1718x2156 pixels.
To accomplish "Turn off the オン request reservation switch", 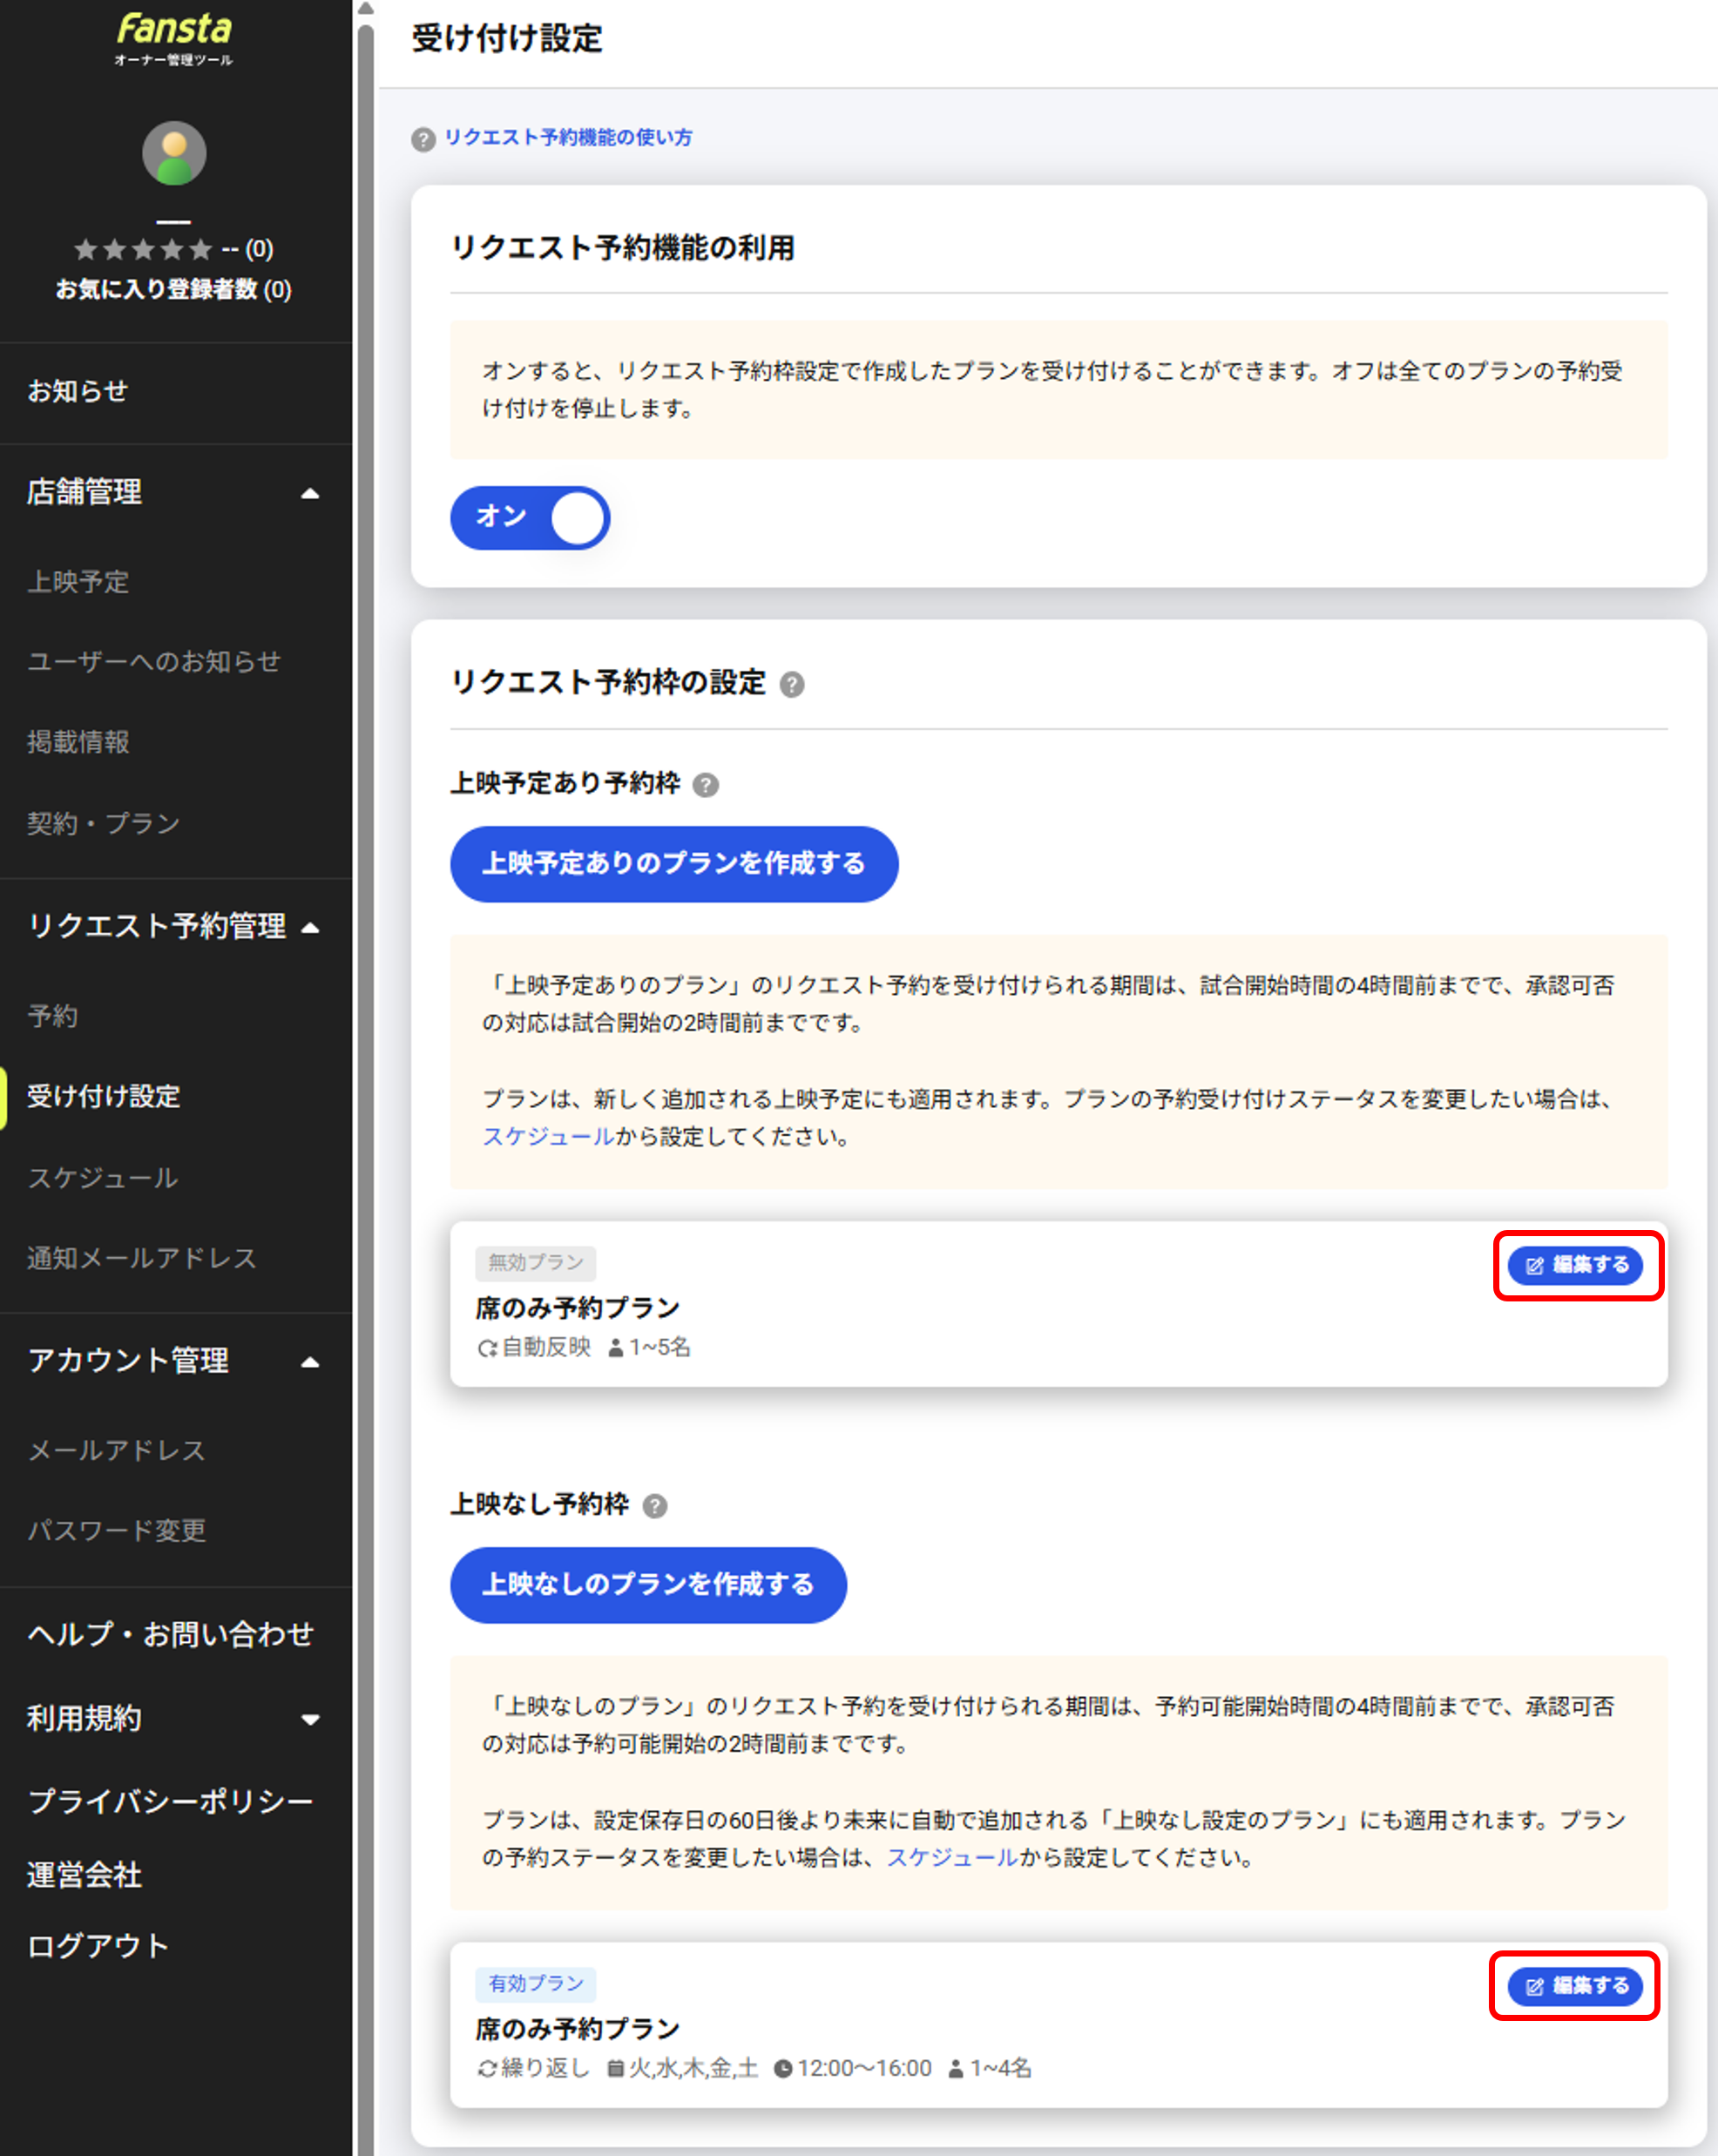I will [530, 517].
